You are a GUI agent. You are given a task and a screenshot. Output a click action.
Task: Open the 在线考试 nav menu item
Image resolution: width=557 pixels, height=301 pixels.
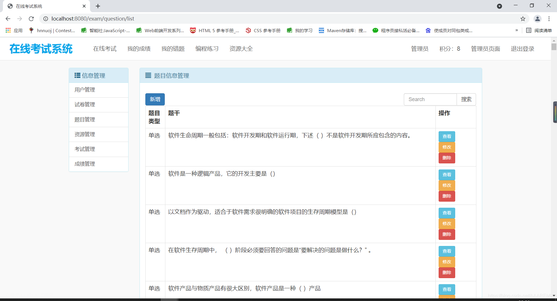[x=105, y=49]
